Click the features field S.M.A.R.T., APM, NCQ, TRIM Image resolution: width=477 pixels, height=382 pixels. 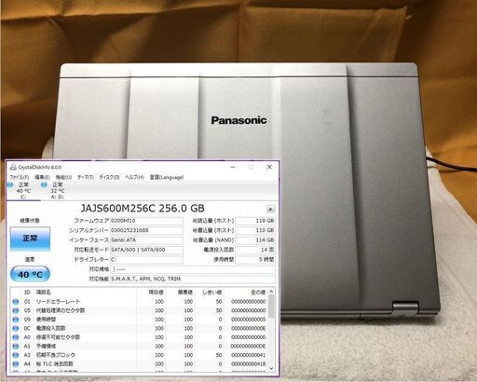point(193,279)
